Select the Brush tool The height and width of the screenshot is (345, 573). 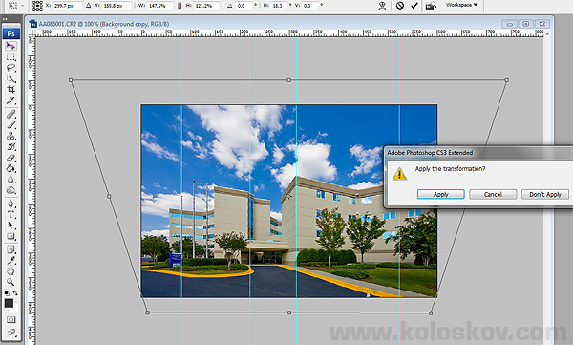point(11,125)
